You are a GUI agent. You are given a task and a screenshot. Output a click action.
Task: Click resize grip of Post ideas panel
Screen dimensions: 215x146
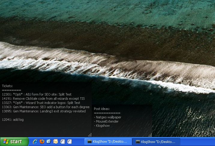[x=150, y=135]
